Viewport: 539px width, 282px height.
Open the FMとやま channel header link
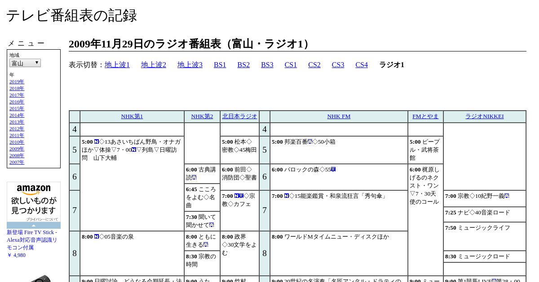tap(425, 116)
